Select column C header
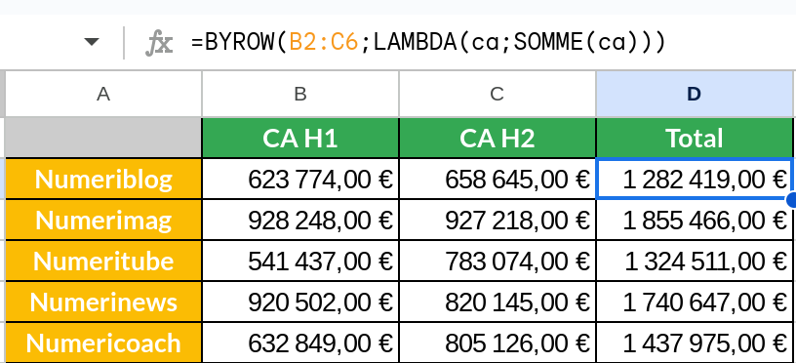 point(497,94)
